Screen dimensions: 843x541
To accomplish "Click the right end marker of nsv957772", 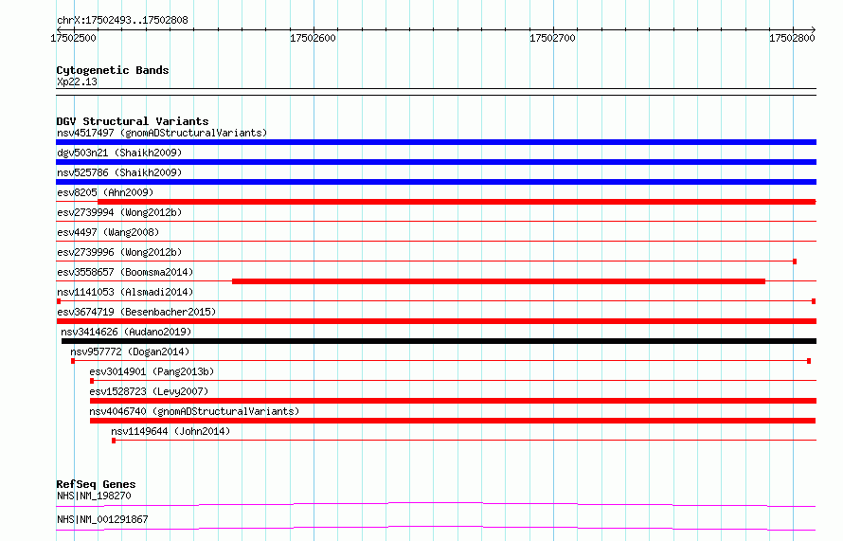I will coord(809,361).
